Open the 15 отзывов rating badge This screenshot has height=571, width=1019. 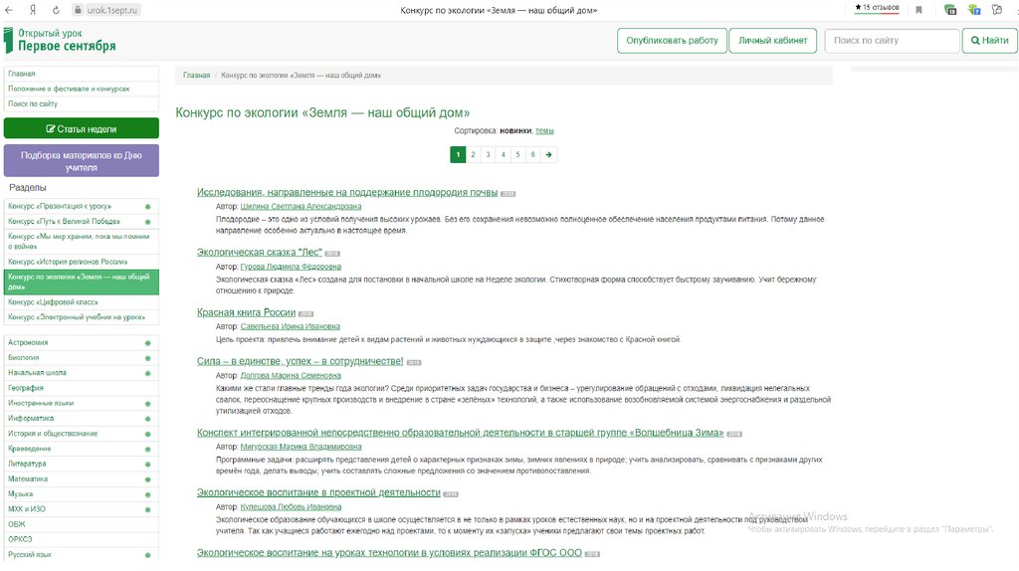(878, 8)
